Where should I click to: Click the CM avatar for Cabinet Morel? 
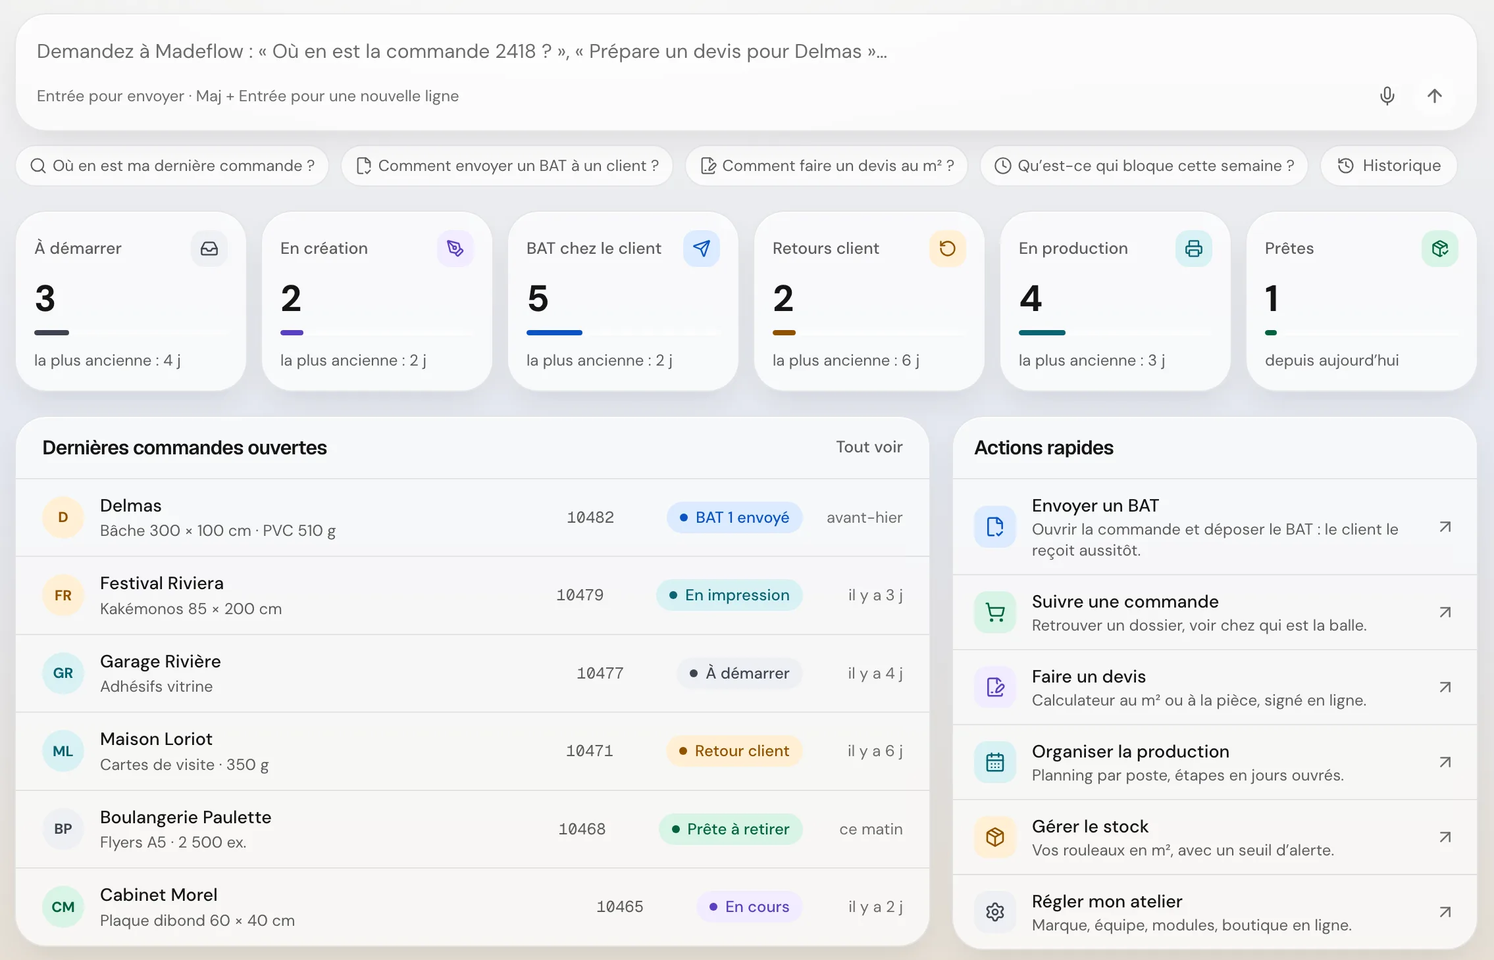click(x=63, y=907)
